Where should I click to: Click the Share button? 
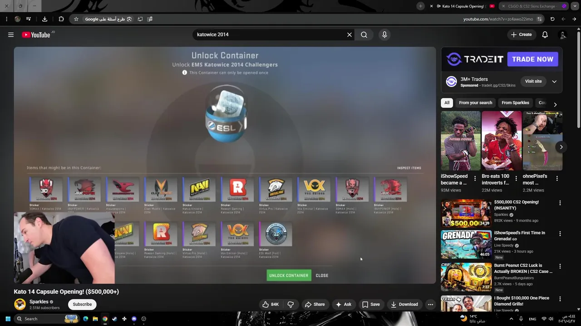(315, 304)
